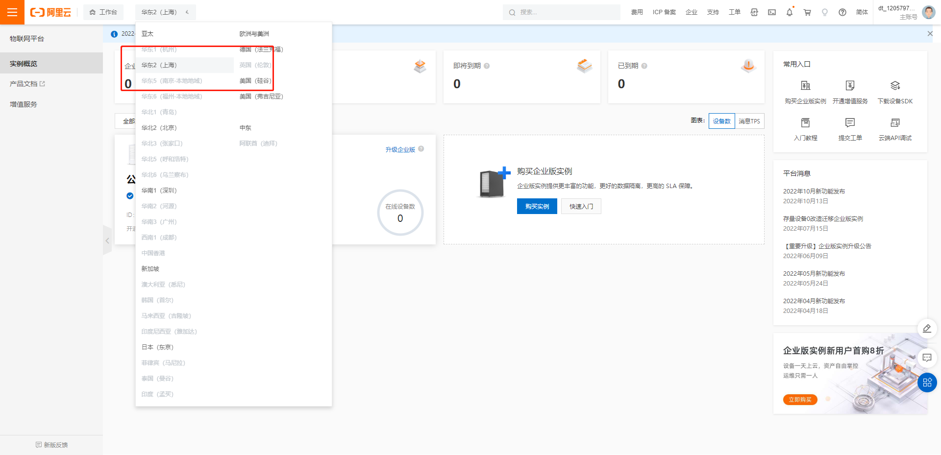Click the 快速入门 button
Screen dimensions: 941x455
point(581,206)
